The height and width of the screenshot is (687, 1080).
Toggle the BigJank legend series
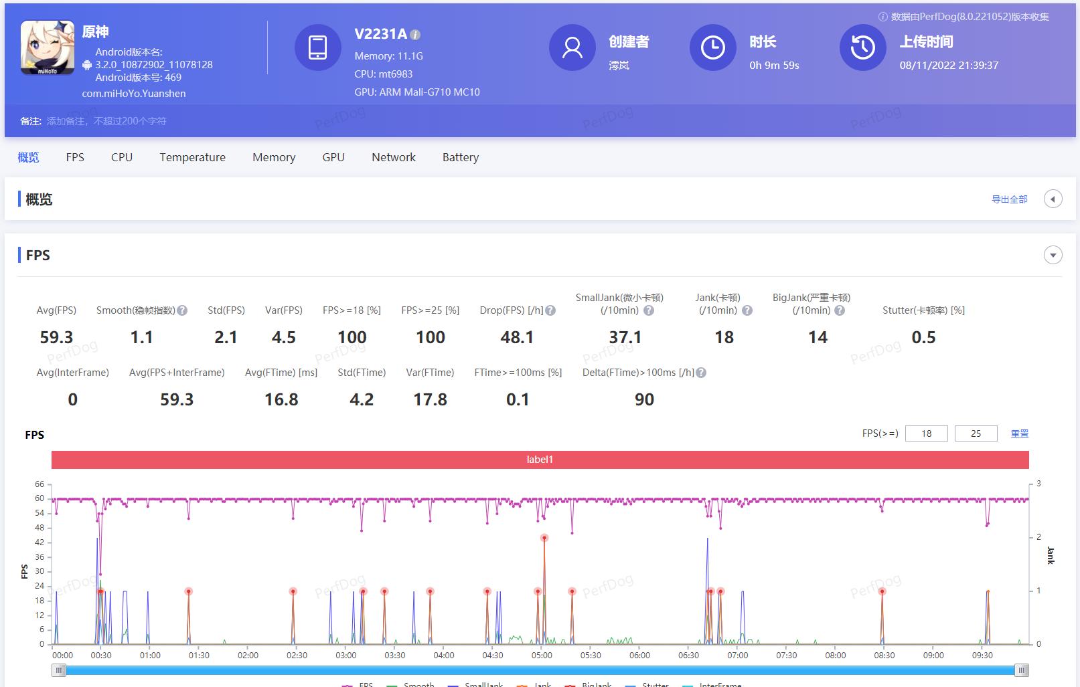tap(594, 684)
